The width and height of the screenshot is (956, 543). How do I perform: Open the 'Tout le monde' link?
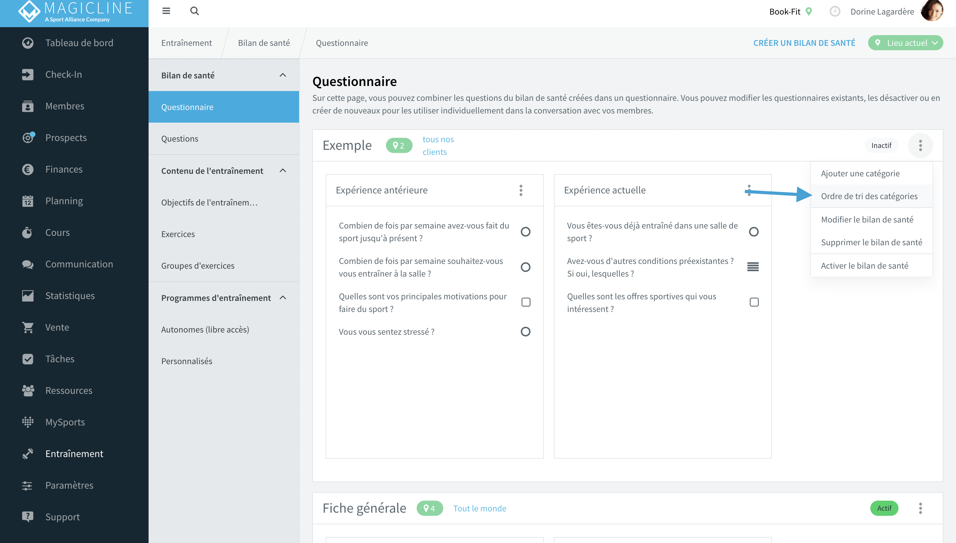pyautogui.click(x=480, y=508)
